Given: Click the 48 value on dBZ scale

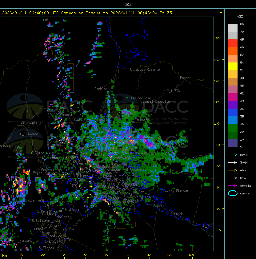Looking at the screenshot, I should coord(242,78).
